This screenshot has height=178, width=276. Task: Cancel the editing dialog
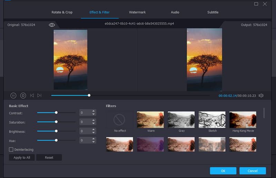click(253, 171)
